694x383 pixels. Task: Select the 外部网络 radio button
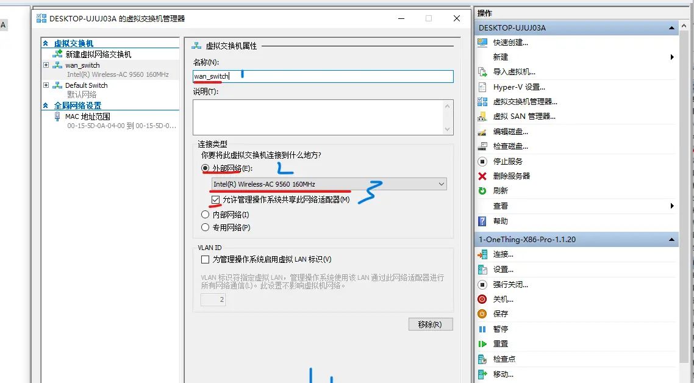205,168
